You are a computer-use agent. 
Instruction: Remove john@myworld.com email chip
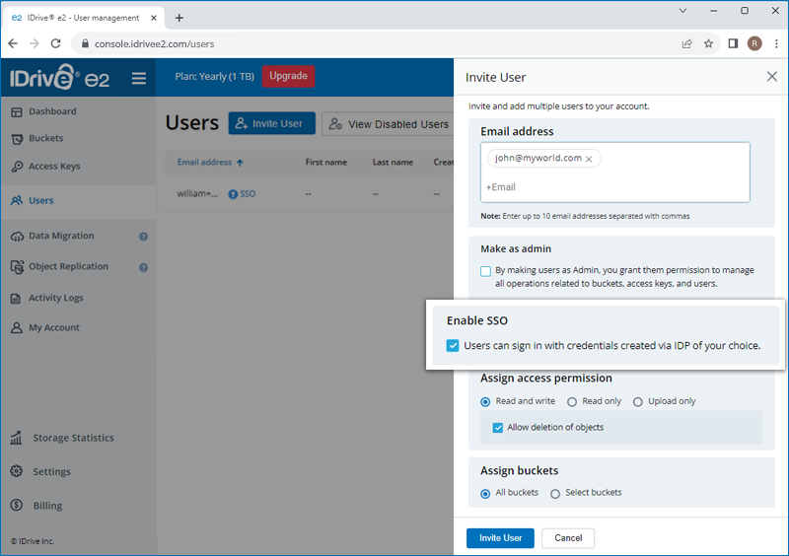(589, 159)
